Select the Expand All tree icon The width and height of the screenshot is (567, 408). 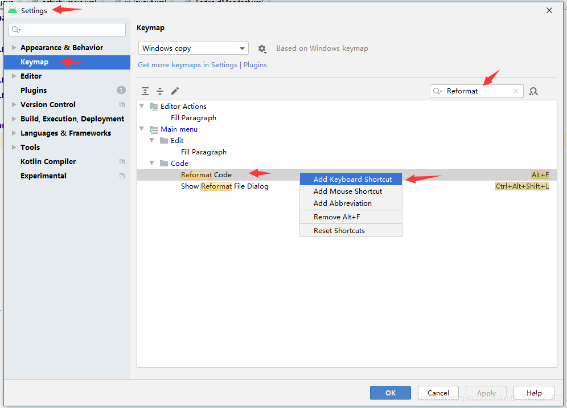[x=145, y=91]
